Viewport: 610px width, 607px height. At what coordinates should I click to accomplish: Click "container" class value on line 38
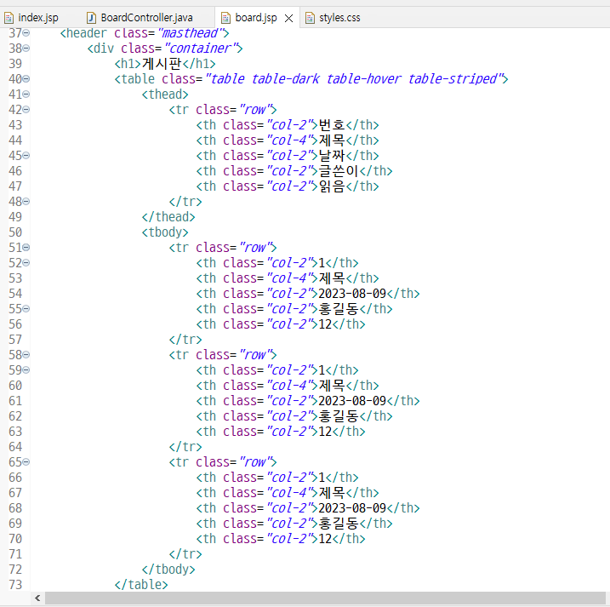coord(200,49)
